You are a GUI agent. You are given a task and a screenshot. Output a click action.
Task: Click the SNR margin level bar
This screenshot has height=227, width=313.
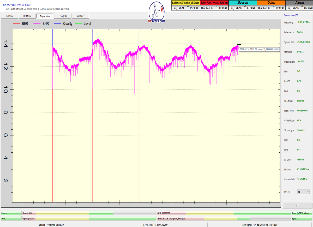[224, 218]
